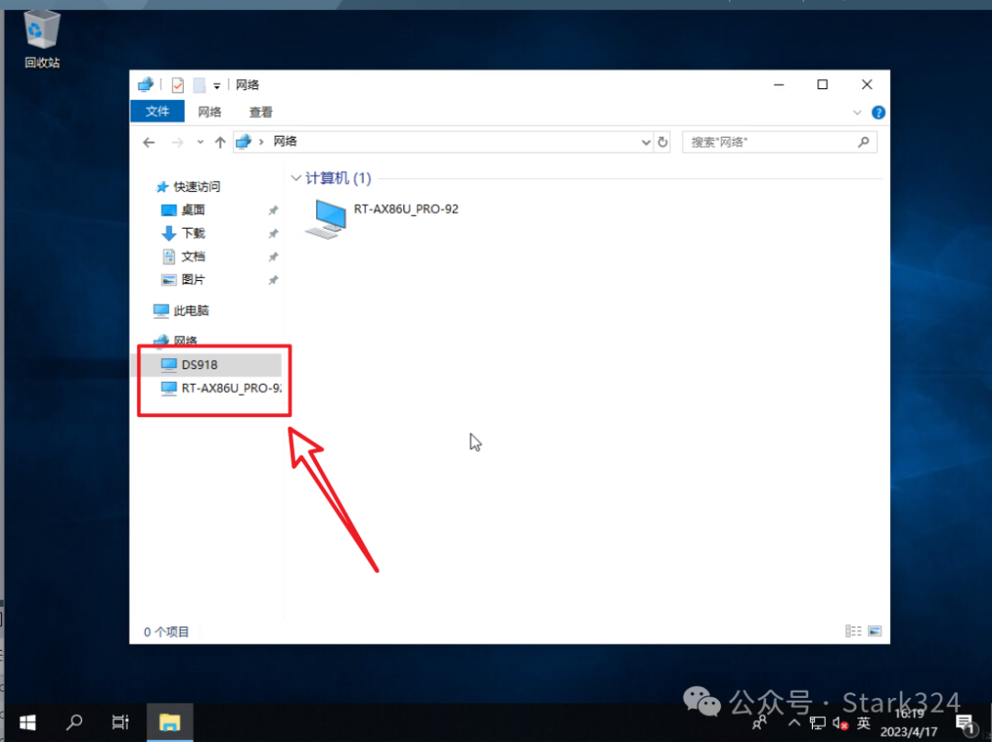Open the muted volume tray icon
Viewport: 992px width, 742px height.
pos(840,723)
